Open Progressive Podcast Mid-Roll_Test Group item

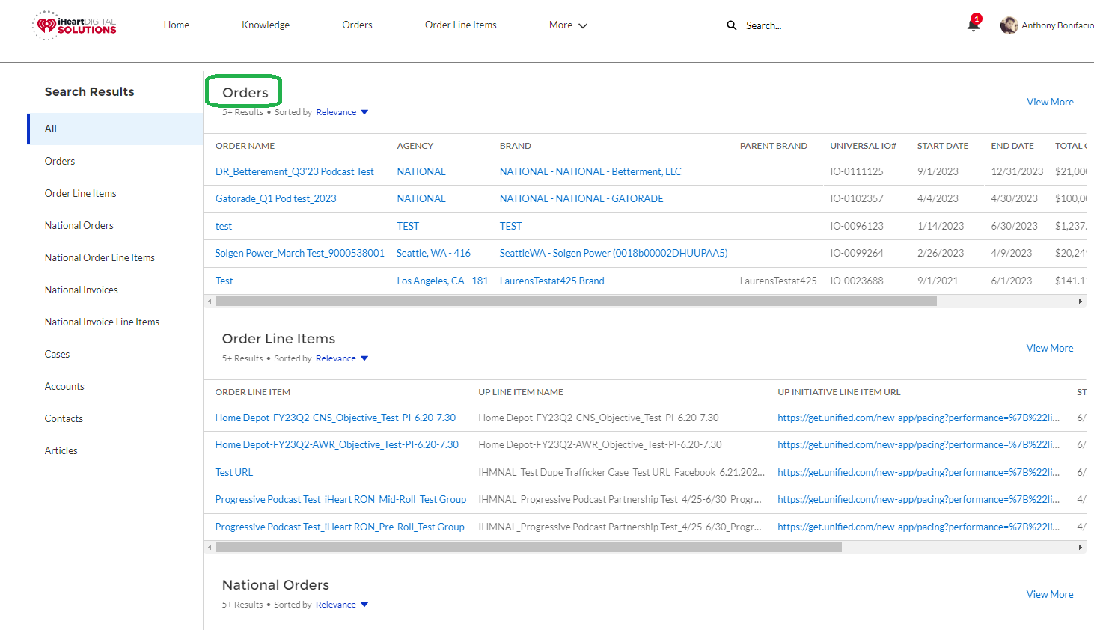tap(340, 499)
